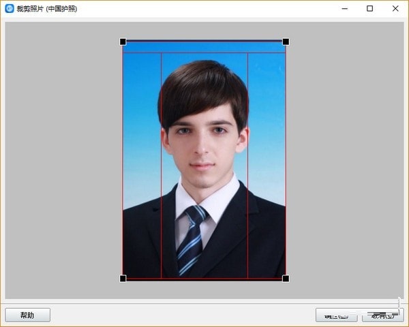
Task: Select the top-right crop handle
Action: click(286, 42)
